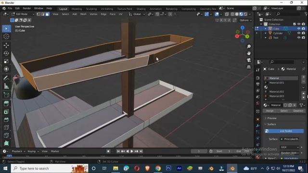Toggle the camera view icon

[x=249, y=60]
